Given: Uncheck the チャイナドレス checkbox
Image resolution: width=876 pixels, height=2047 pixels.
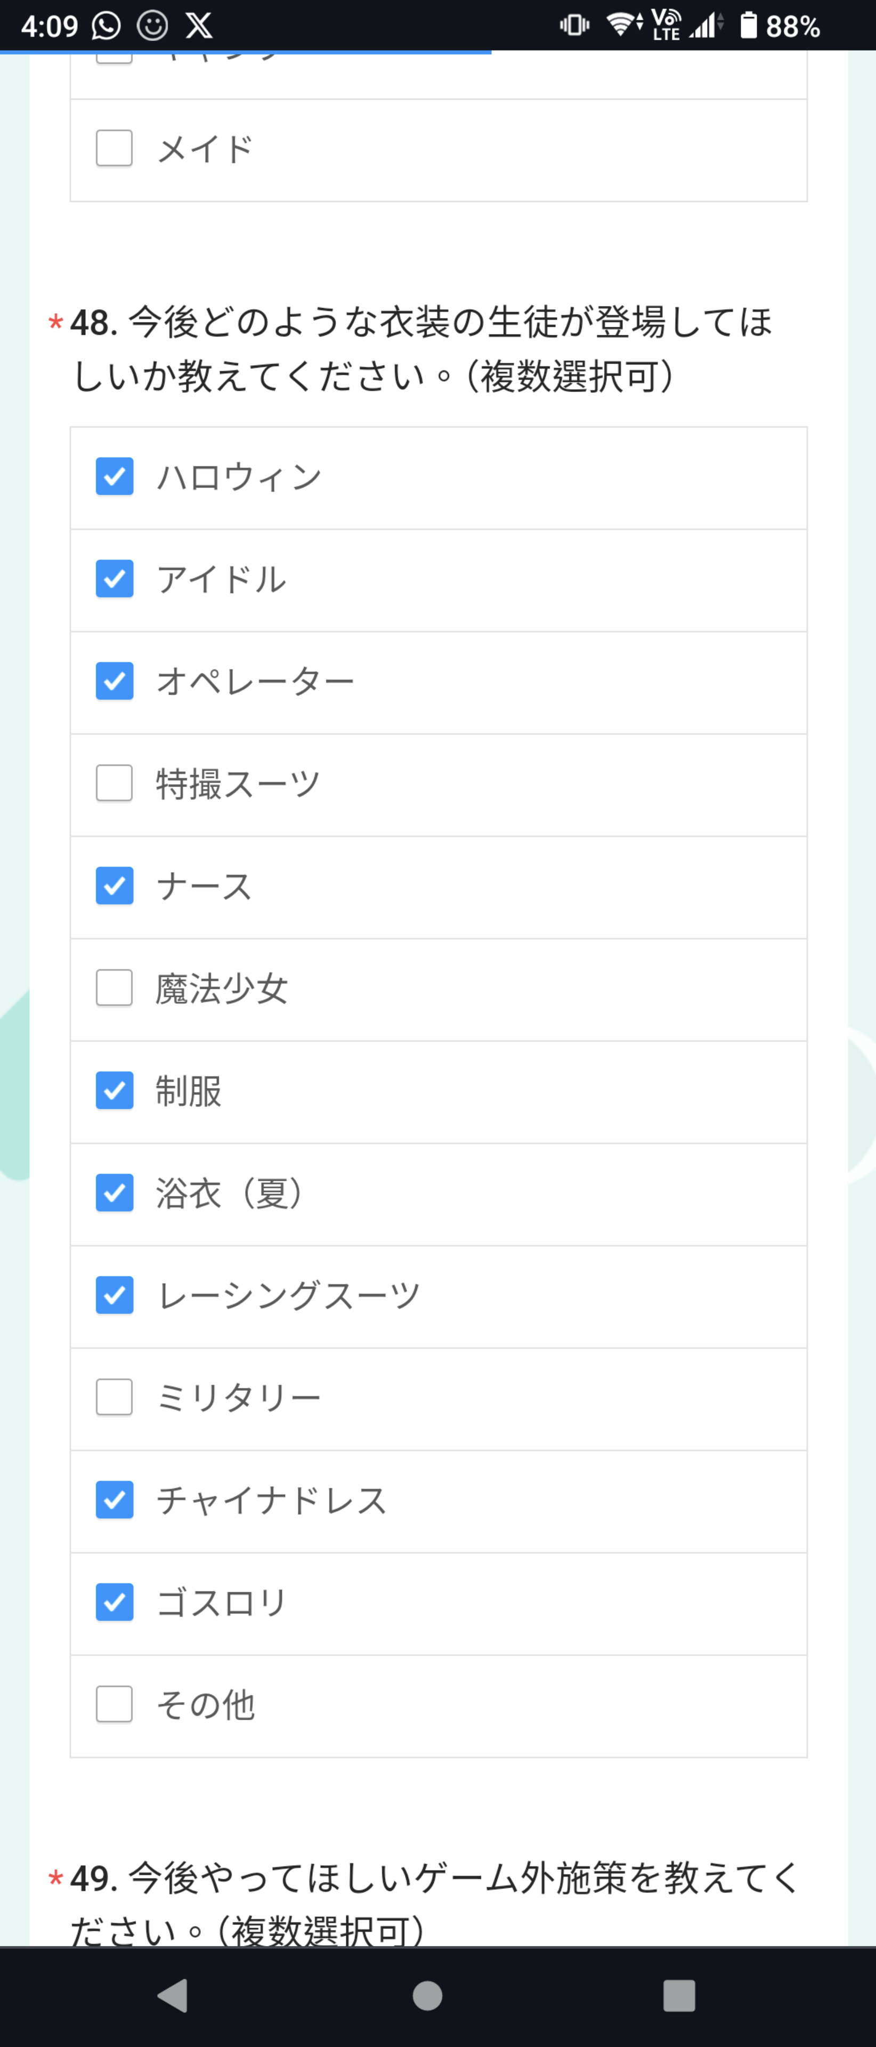Looking at the screenshot, I should [x=115, y=1500].
